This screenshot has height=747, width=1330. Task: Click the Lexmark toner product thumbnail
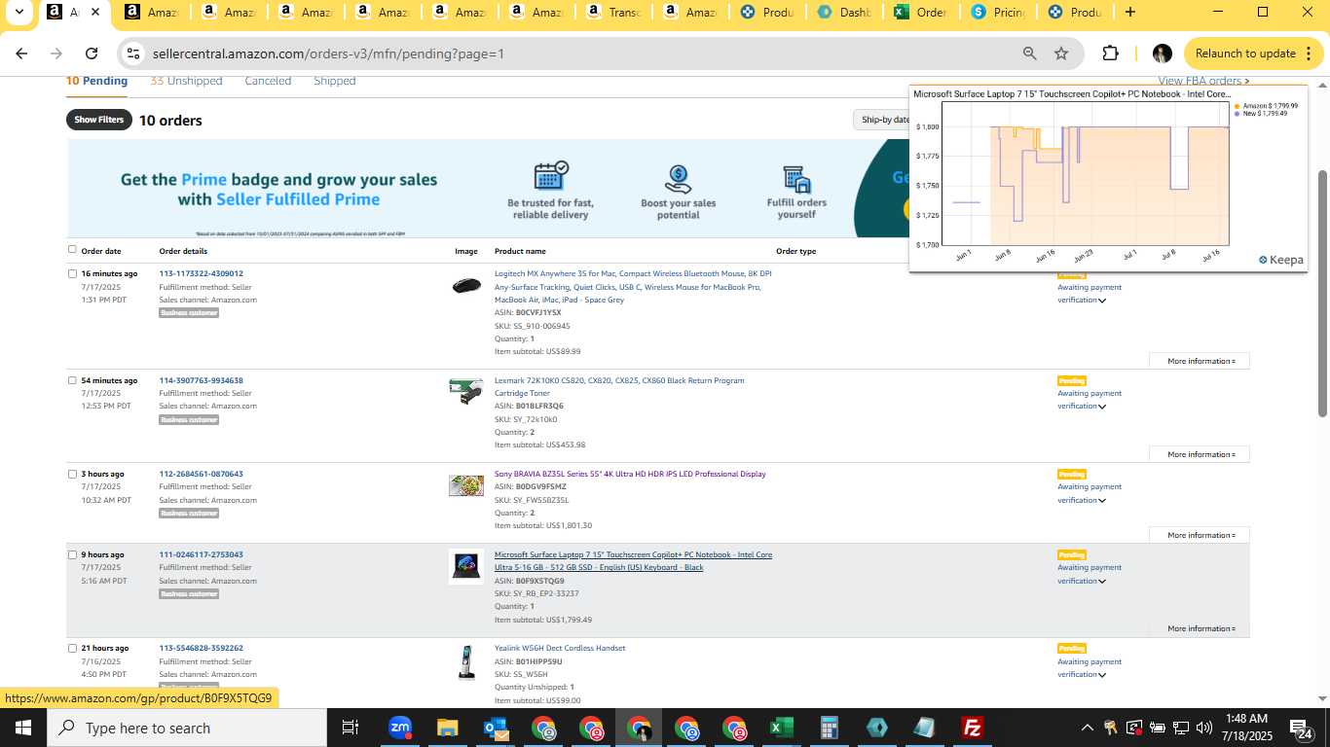pos(466,391)
